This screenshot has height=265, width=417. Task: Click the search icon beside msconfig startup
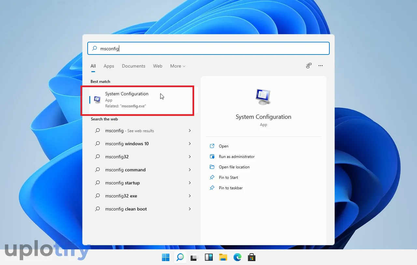pyautogui.click(x=97, y=183)
